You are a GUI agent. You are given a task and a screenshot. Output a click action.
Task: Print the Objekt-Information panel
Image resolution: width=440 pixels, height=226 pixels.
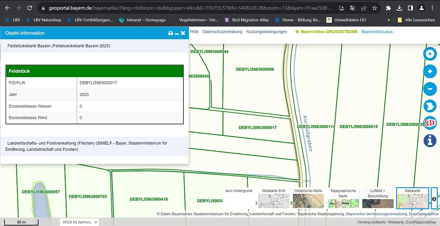click(x=171, y=33)
